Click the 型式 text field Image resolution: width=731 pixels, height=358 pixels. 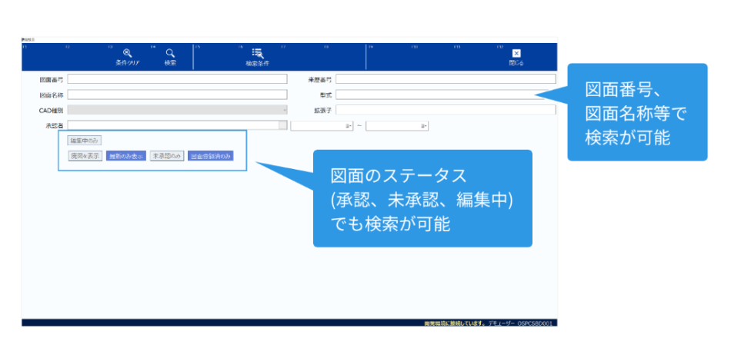click(x=445, y=94)
